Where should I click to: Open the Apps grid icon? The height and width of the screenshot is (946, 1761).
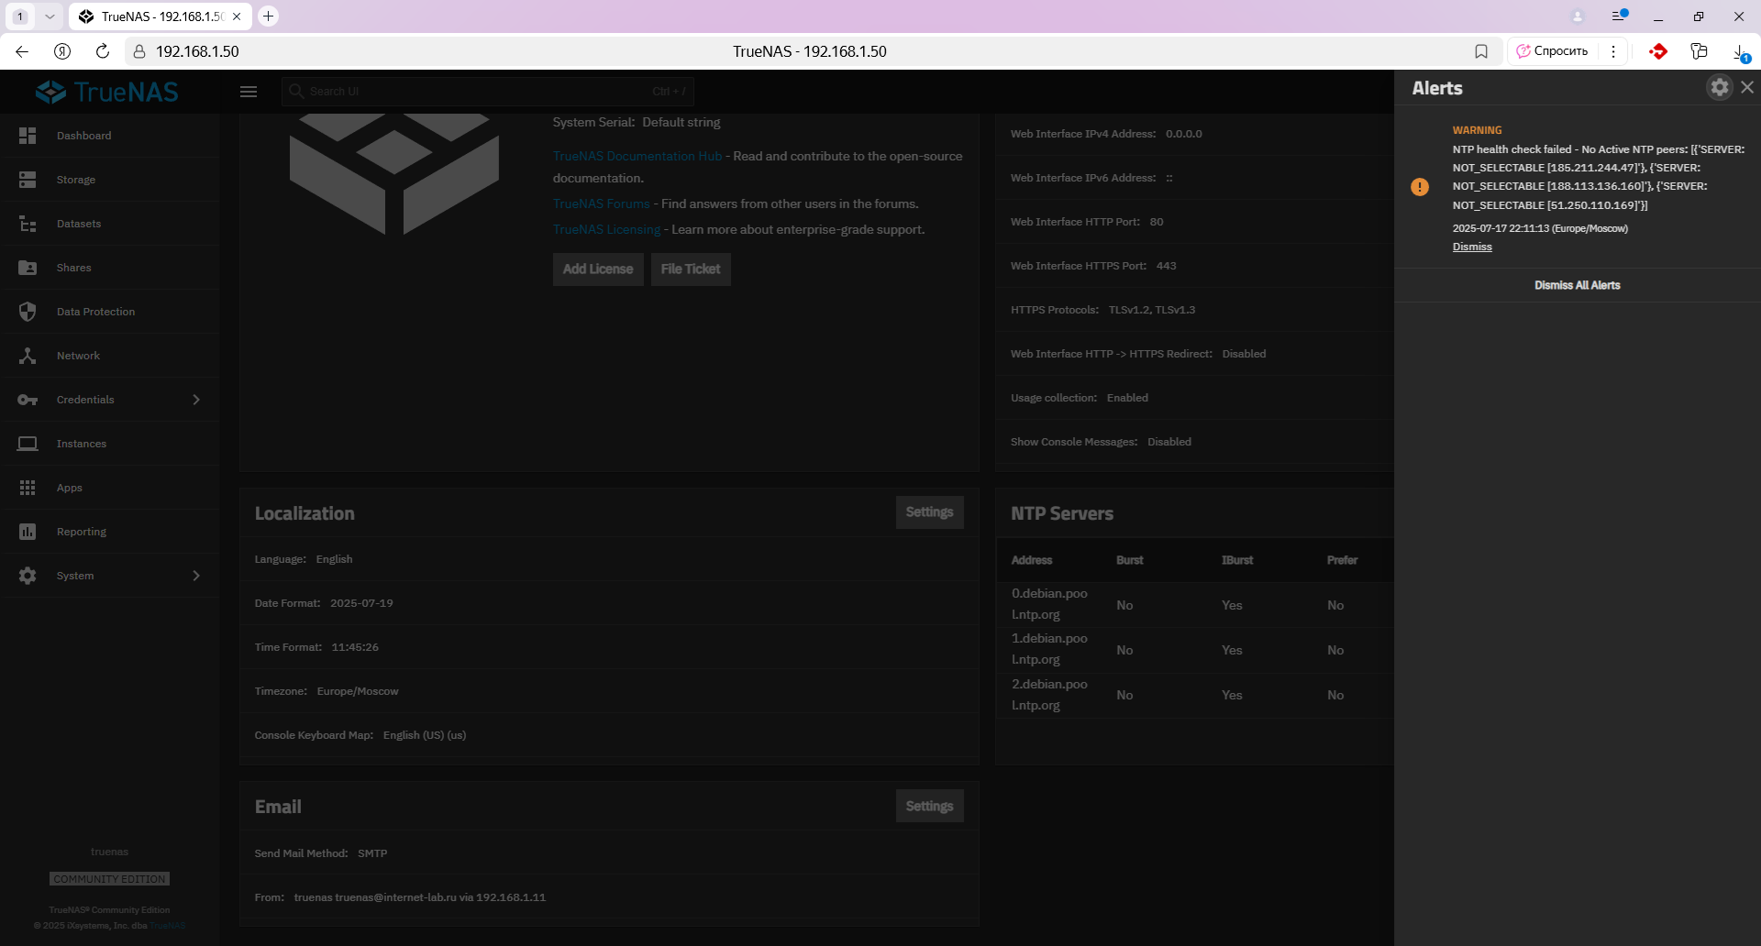28,488
